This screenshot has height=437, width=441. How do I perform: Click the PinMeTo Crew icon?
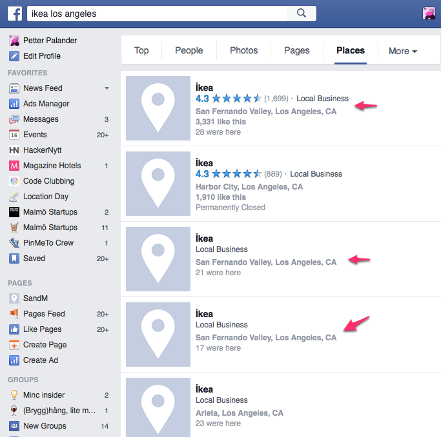pyautogui.click(x=14, y=243)
